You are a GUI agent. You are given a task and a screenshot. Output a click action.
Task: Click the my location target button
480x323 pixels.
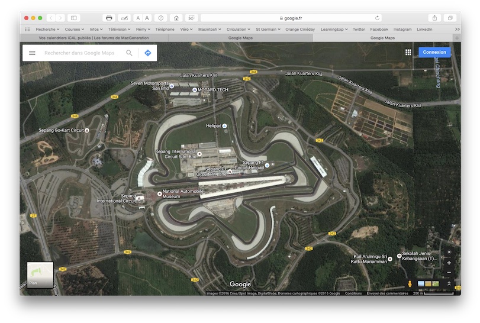point(449,252)
